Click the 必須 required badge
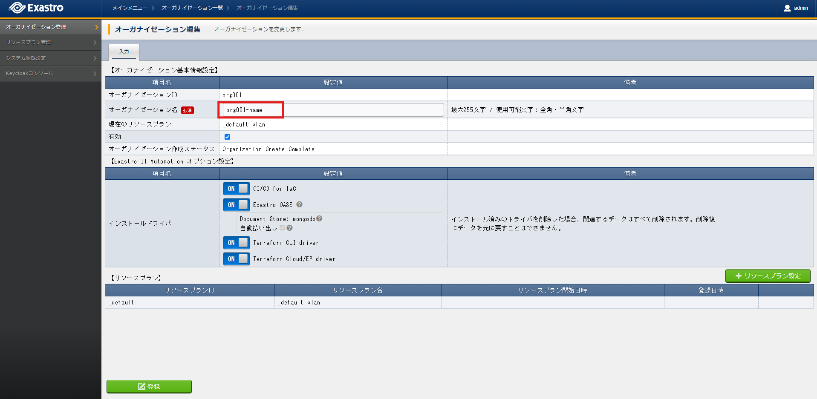The height and width of the screenshot is (399, 817). point(187,110)
